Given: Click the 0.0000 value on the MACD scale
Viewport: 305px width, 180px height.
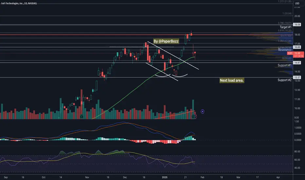Looking at the screenshot, I should (298, 140).
